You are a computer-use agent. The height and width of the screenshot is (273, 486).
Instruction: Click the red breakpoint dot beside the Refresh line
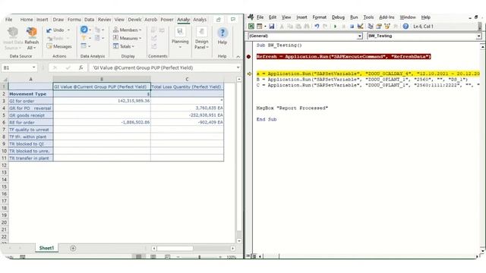[x=248, y=57]
